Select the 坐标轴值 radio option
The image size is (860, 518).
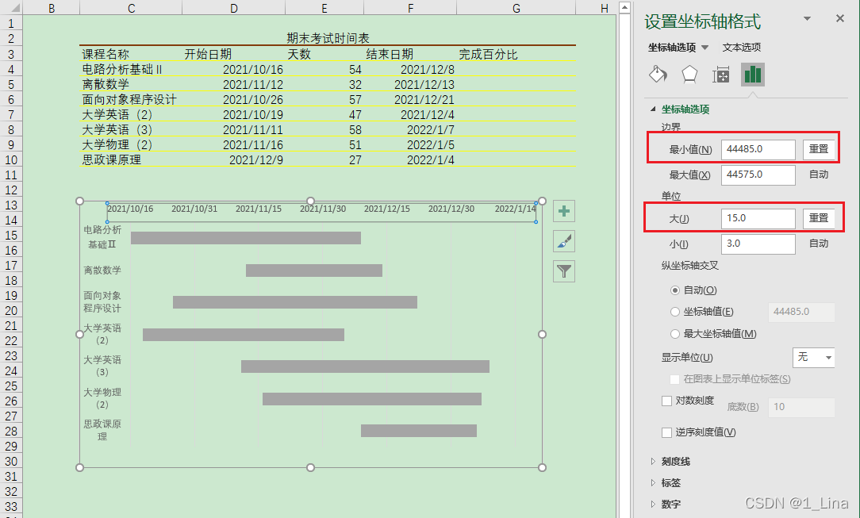tap(675, 312)
